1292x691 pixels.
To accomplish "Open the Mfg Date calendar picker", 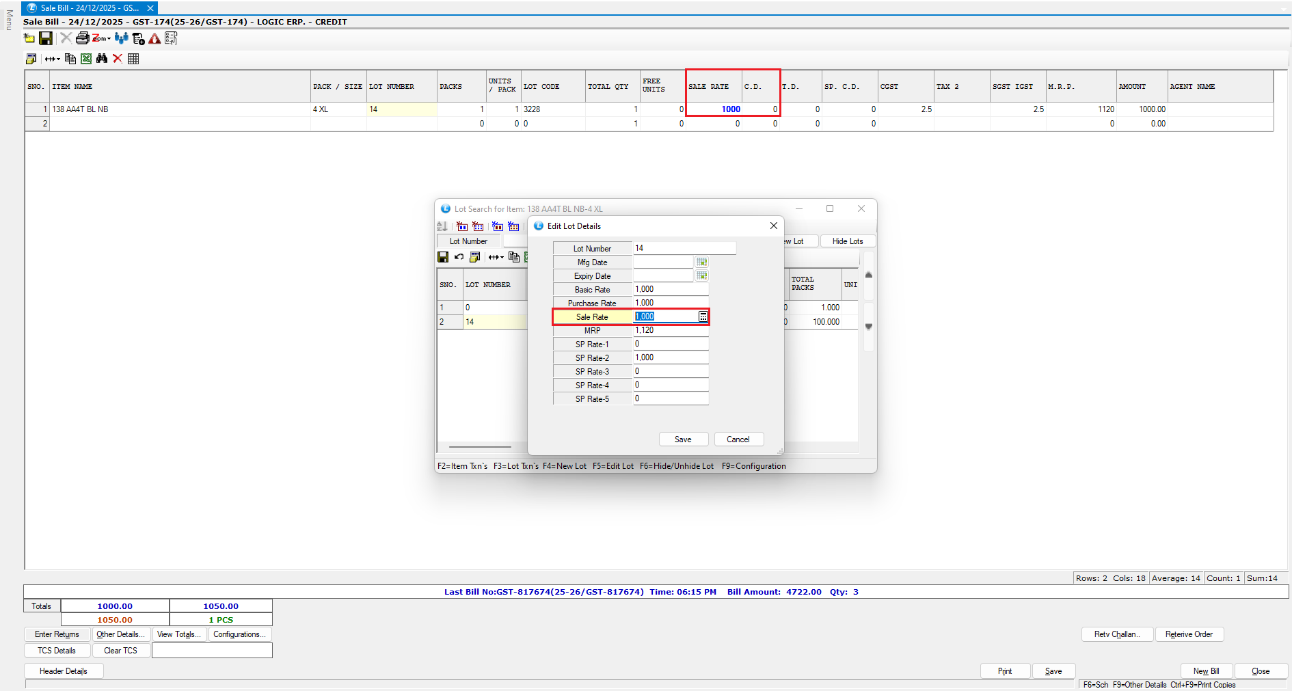I will pyautogui.click(x=701, y=262).
